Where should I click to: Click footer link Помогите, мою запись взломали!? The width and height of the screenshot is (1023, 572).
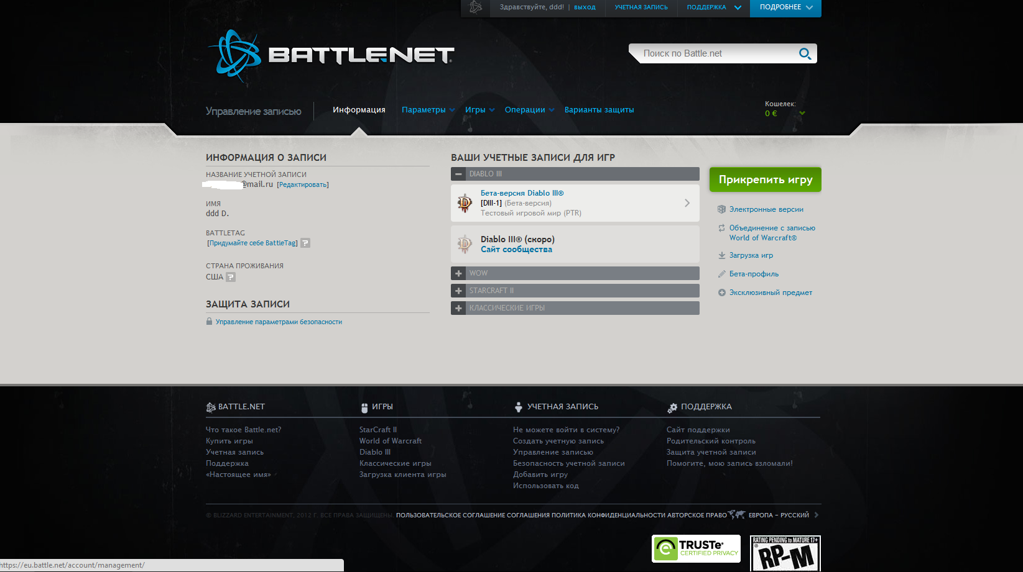(729, 463)
